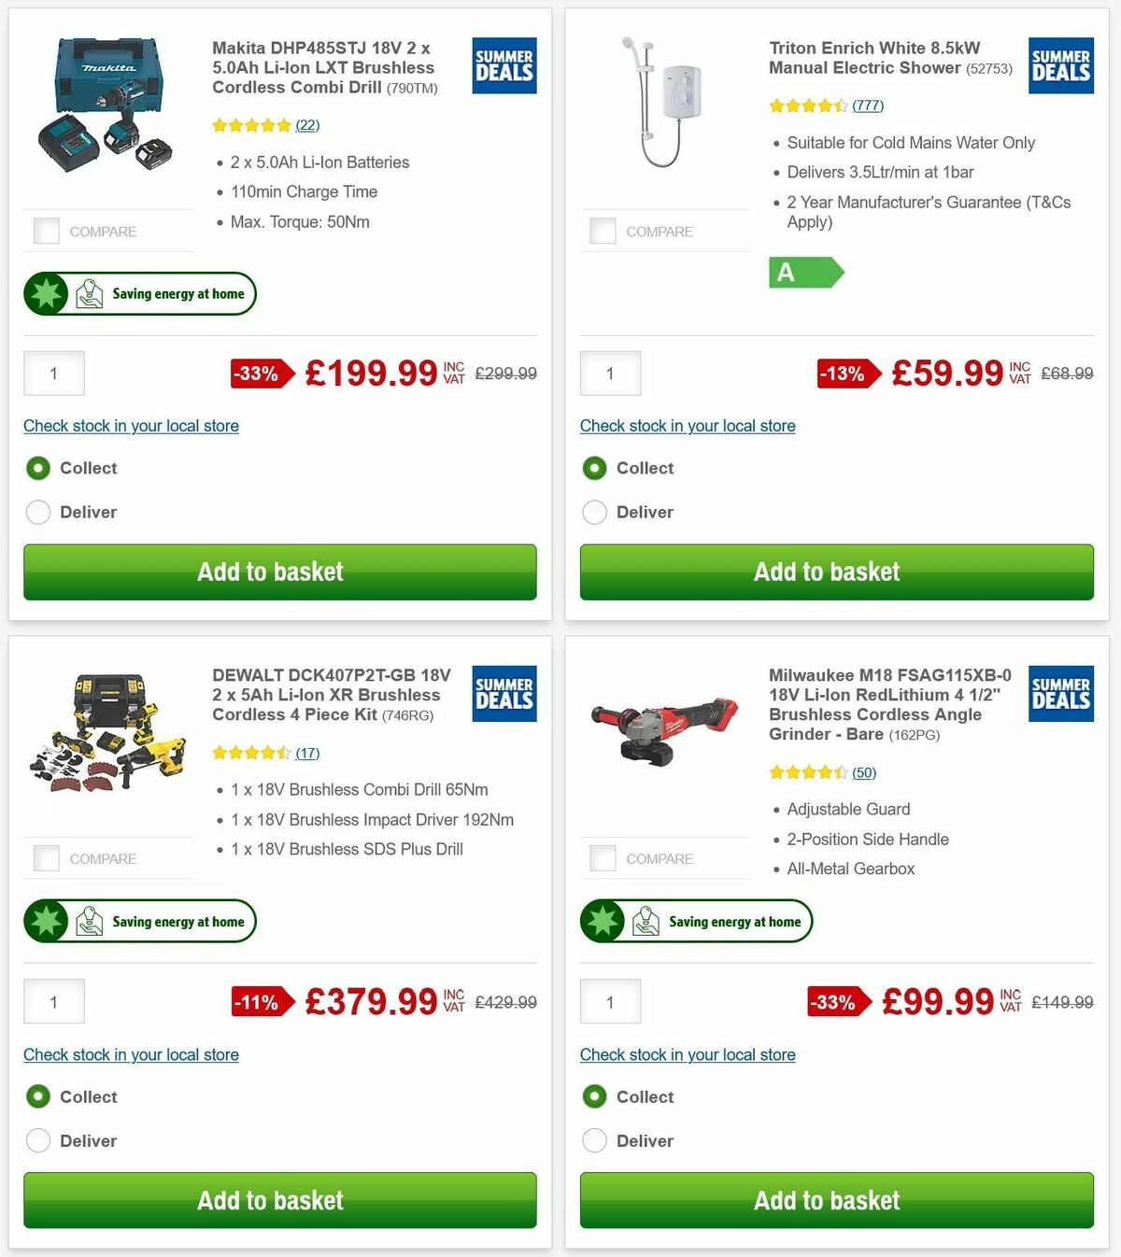
Task: Check the COMPARE box for the Makita drill
Action: 46,230
